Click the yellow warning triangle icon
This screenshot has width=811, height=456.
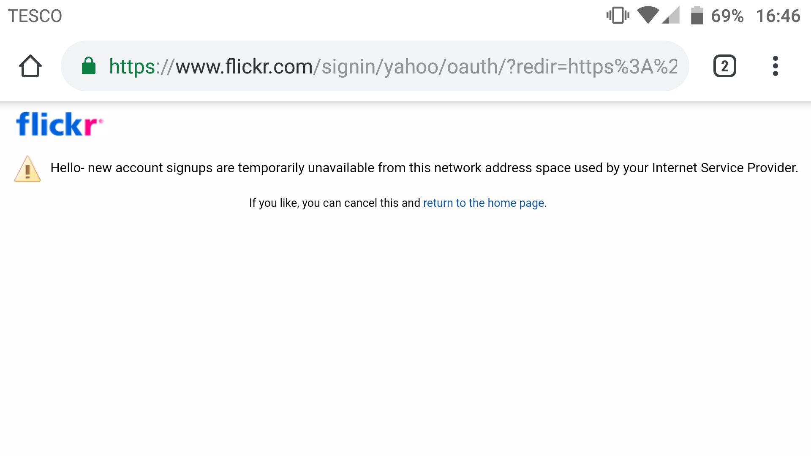point(28,169)
